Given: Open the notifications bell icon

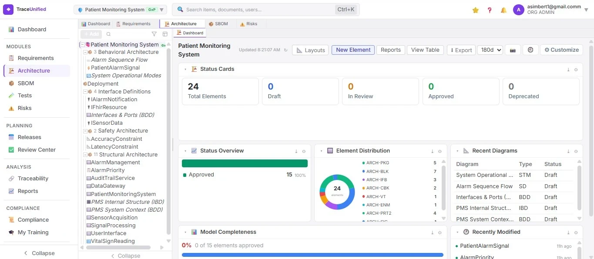Looking at the screenshot, I should coord(503,10).
